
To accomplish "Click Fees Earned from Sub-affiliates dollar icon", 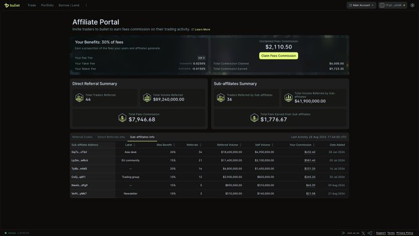I will pyautogui.click(x=254, y=118).
